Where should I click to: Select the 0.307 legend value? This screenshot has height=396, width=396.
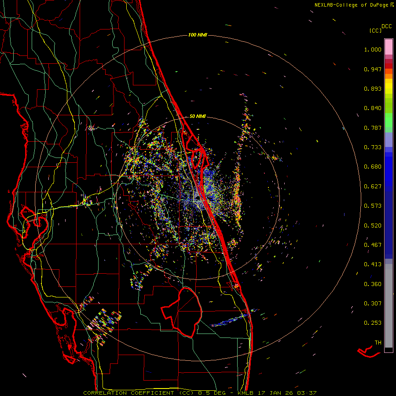point(373,303)
